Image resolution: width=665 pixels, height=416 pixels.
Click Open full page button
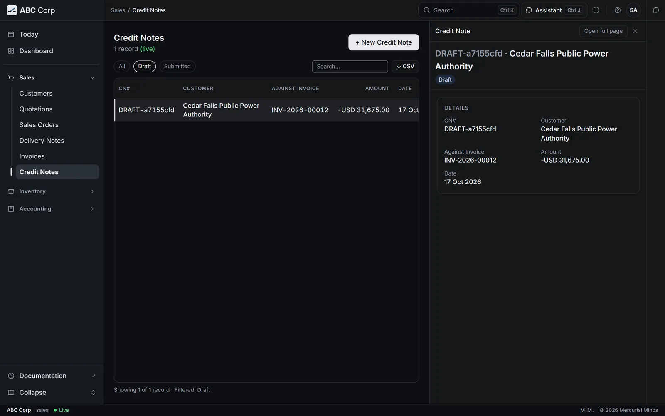click(603, 31)
